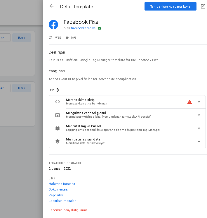This screenshot has height=218, width=207.
Task: Open the facebookarchive author link
Action: 83,28
